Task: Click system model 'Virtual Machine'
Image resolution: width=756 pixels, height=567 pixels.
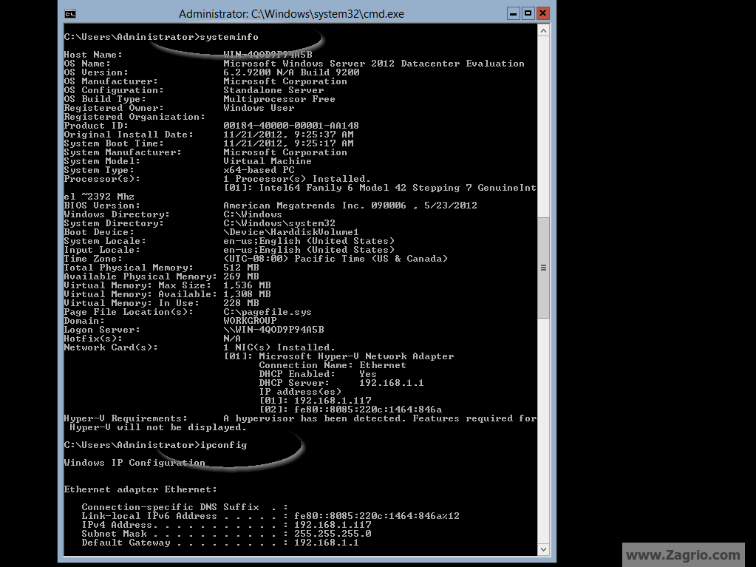Action: point(267,161)
